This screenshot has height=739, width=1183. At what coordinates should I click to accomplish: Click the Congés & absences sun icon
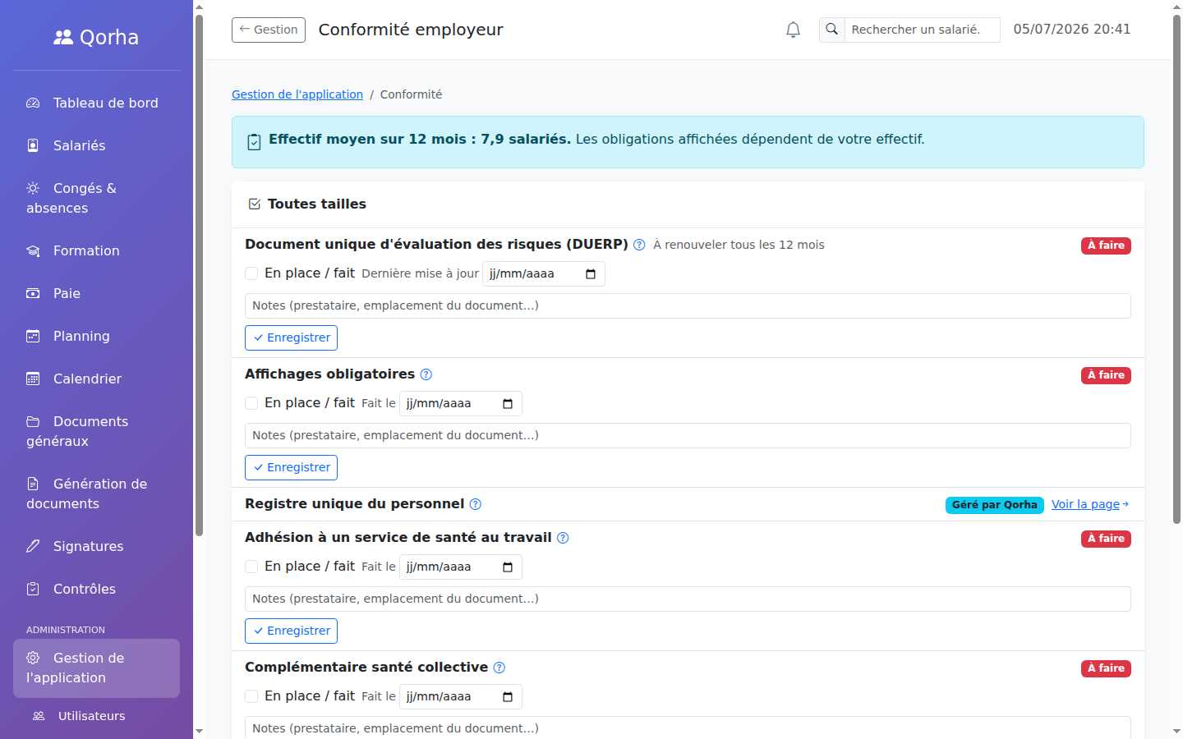click(x=33, y=188)
